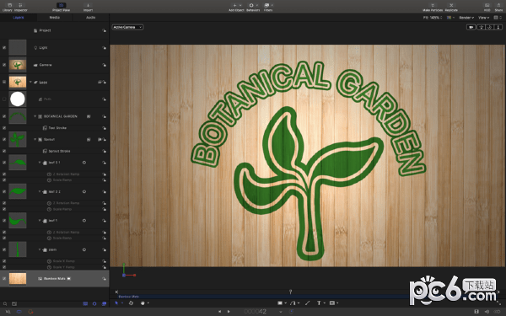Disable the Camera layer checkbox
This screenshot has height=316, width=506.
[4, 65]
